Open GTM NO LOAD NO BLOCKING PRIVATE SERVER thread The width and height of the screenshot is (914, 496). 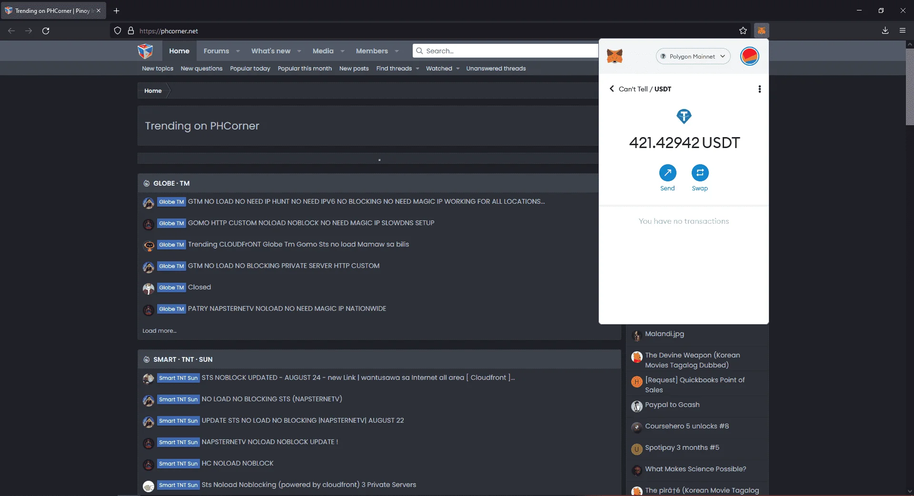coord(284,266)
